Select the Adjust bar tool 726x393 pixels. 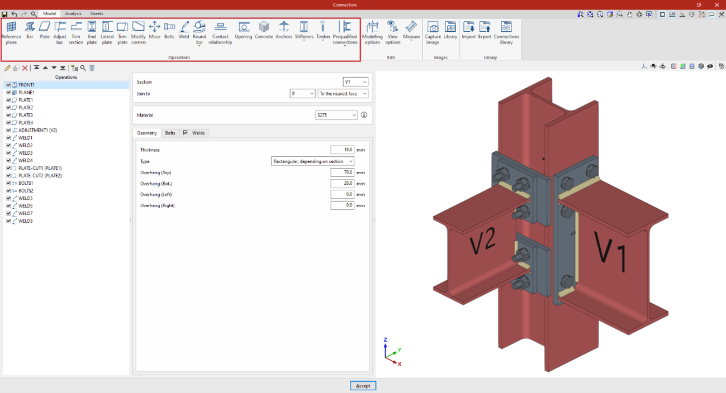[60, 33]
